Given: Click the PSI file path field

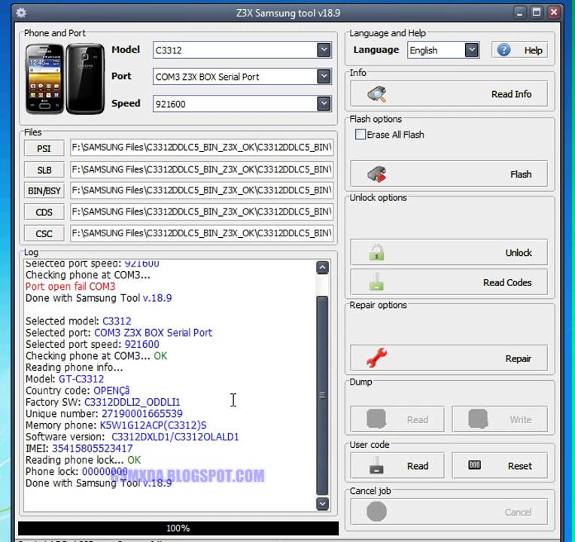Looking at the screenshot, I should tap(201, 148).
